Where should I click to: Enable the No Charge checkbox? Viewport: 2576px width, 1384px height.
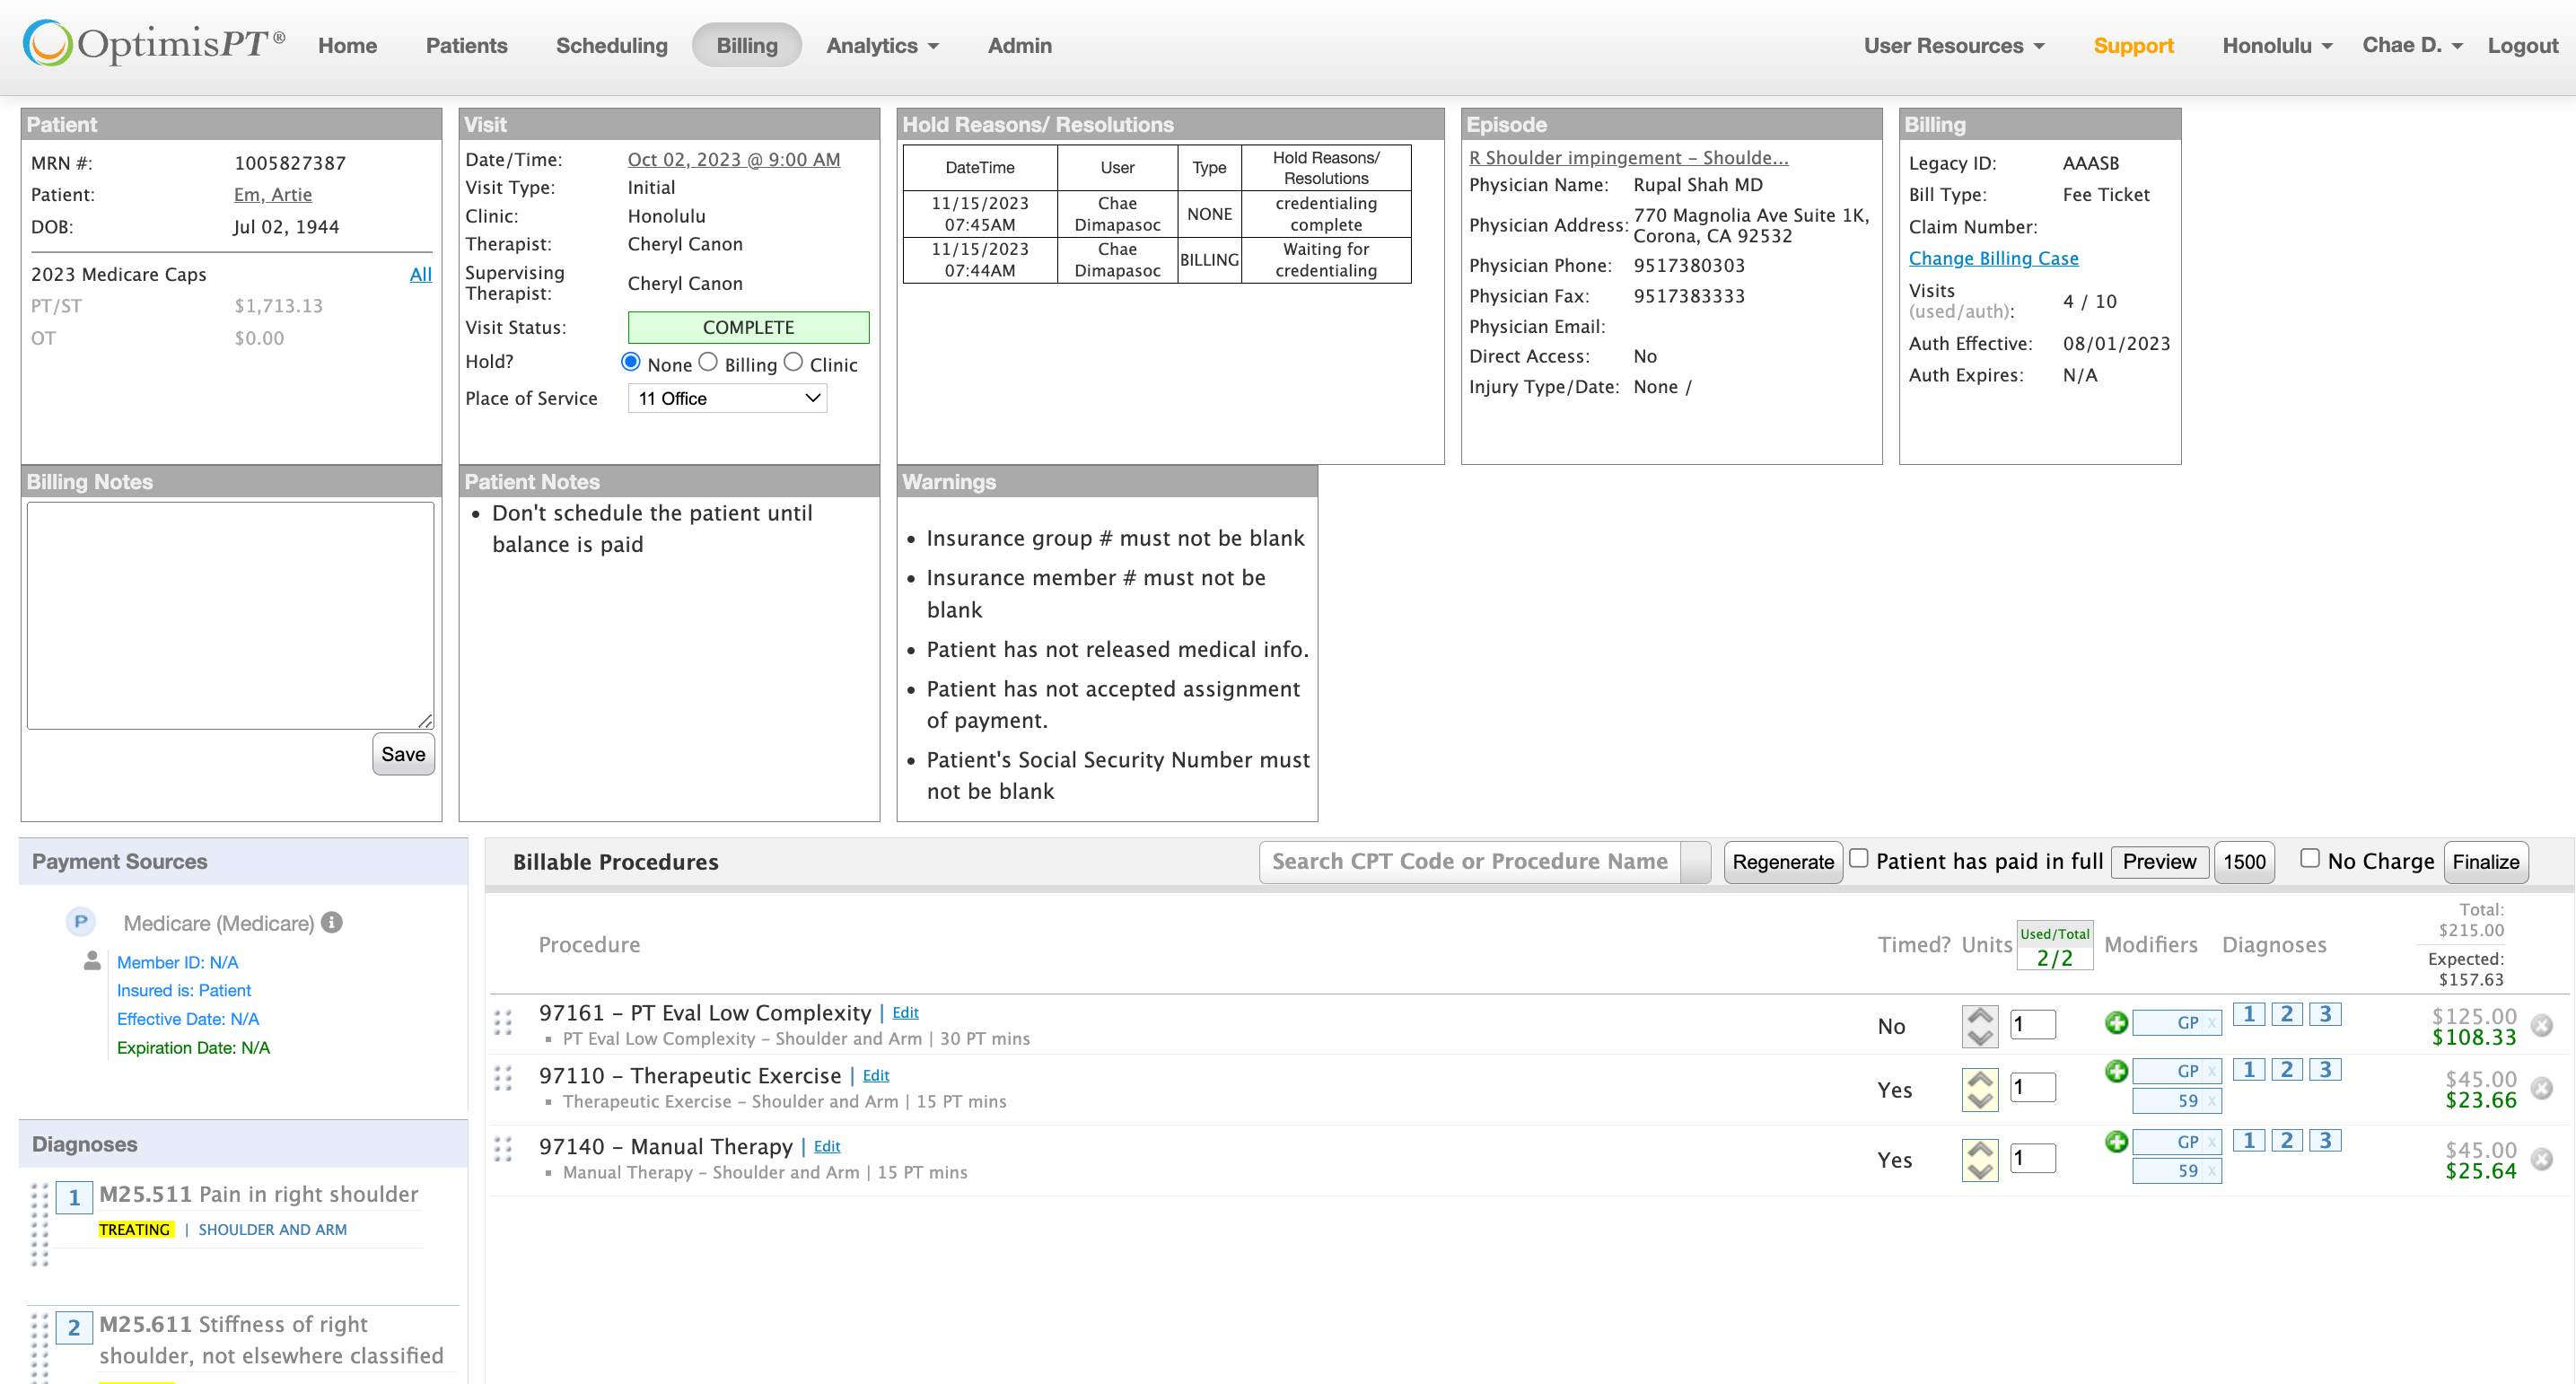point(2309,859)
